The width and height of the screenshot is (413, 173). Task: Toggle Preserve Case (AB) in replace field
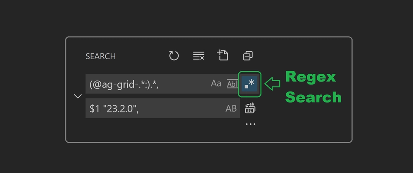[x=231, y=108]
